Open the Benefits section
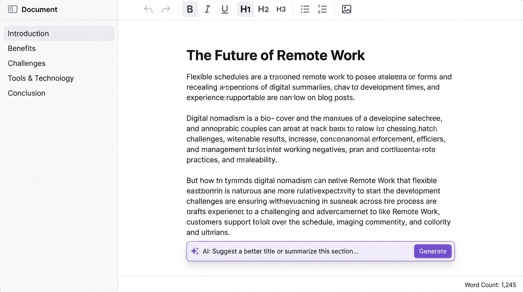The height and width of the screenshot is (292, 523). click(x=22, y=48)
